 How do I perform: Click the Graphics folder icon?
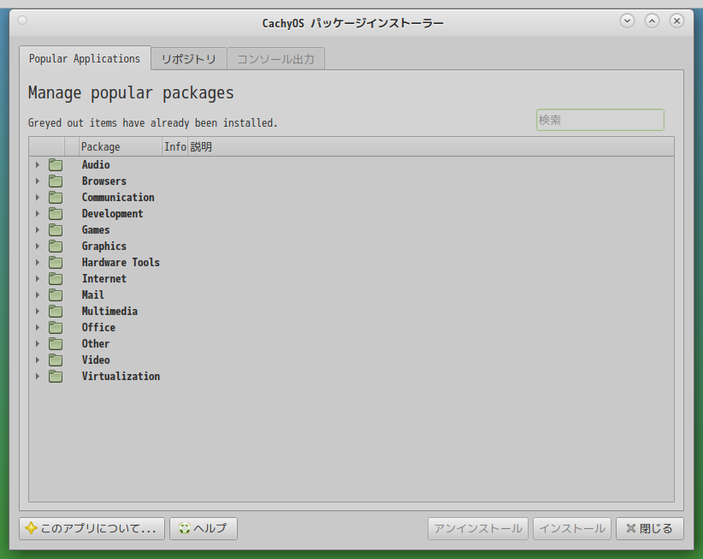coord(56,247)
